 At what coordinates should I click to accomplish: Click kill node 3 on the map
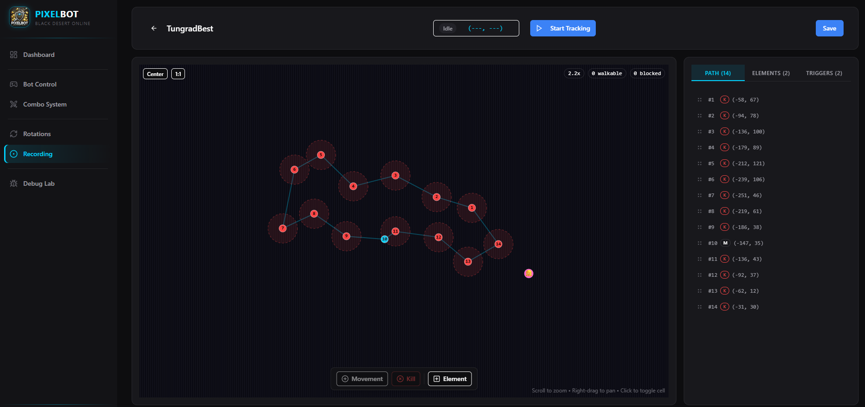(395, 175)
